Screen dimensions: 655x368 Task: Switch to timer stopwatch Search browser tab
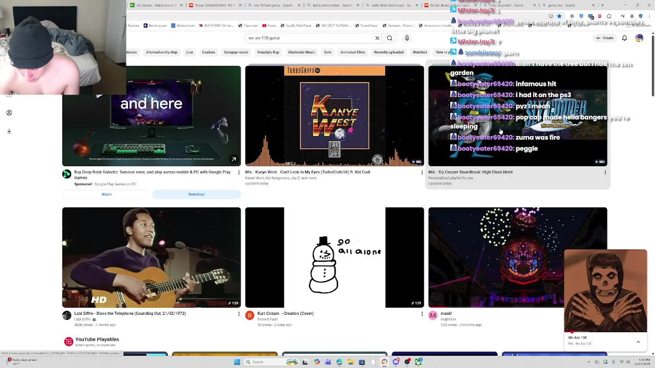pyautogui.click(x=507, y=5)
